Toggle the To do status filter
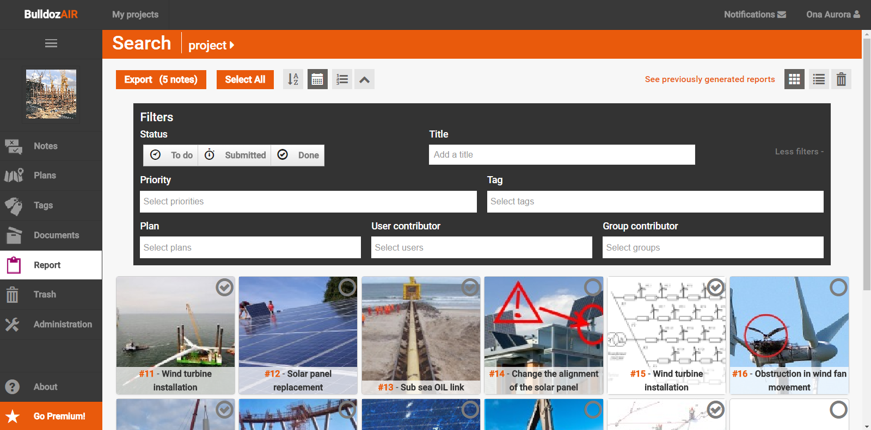 coord(171,155)
